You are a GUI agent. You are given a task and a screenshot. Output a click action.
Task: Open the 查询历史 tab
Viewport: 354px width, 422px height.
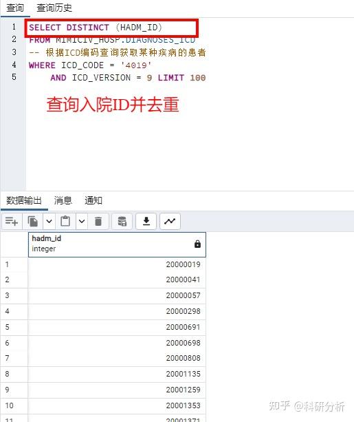tap(54, 8)
